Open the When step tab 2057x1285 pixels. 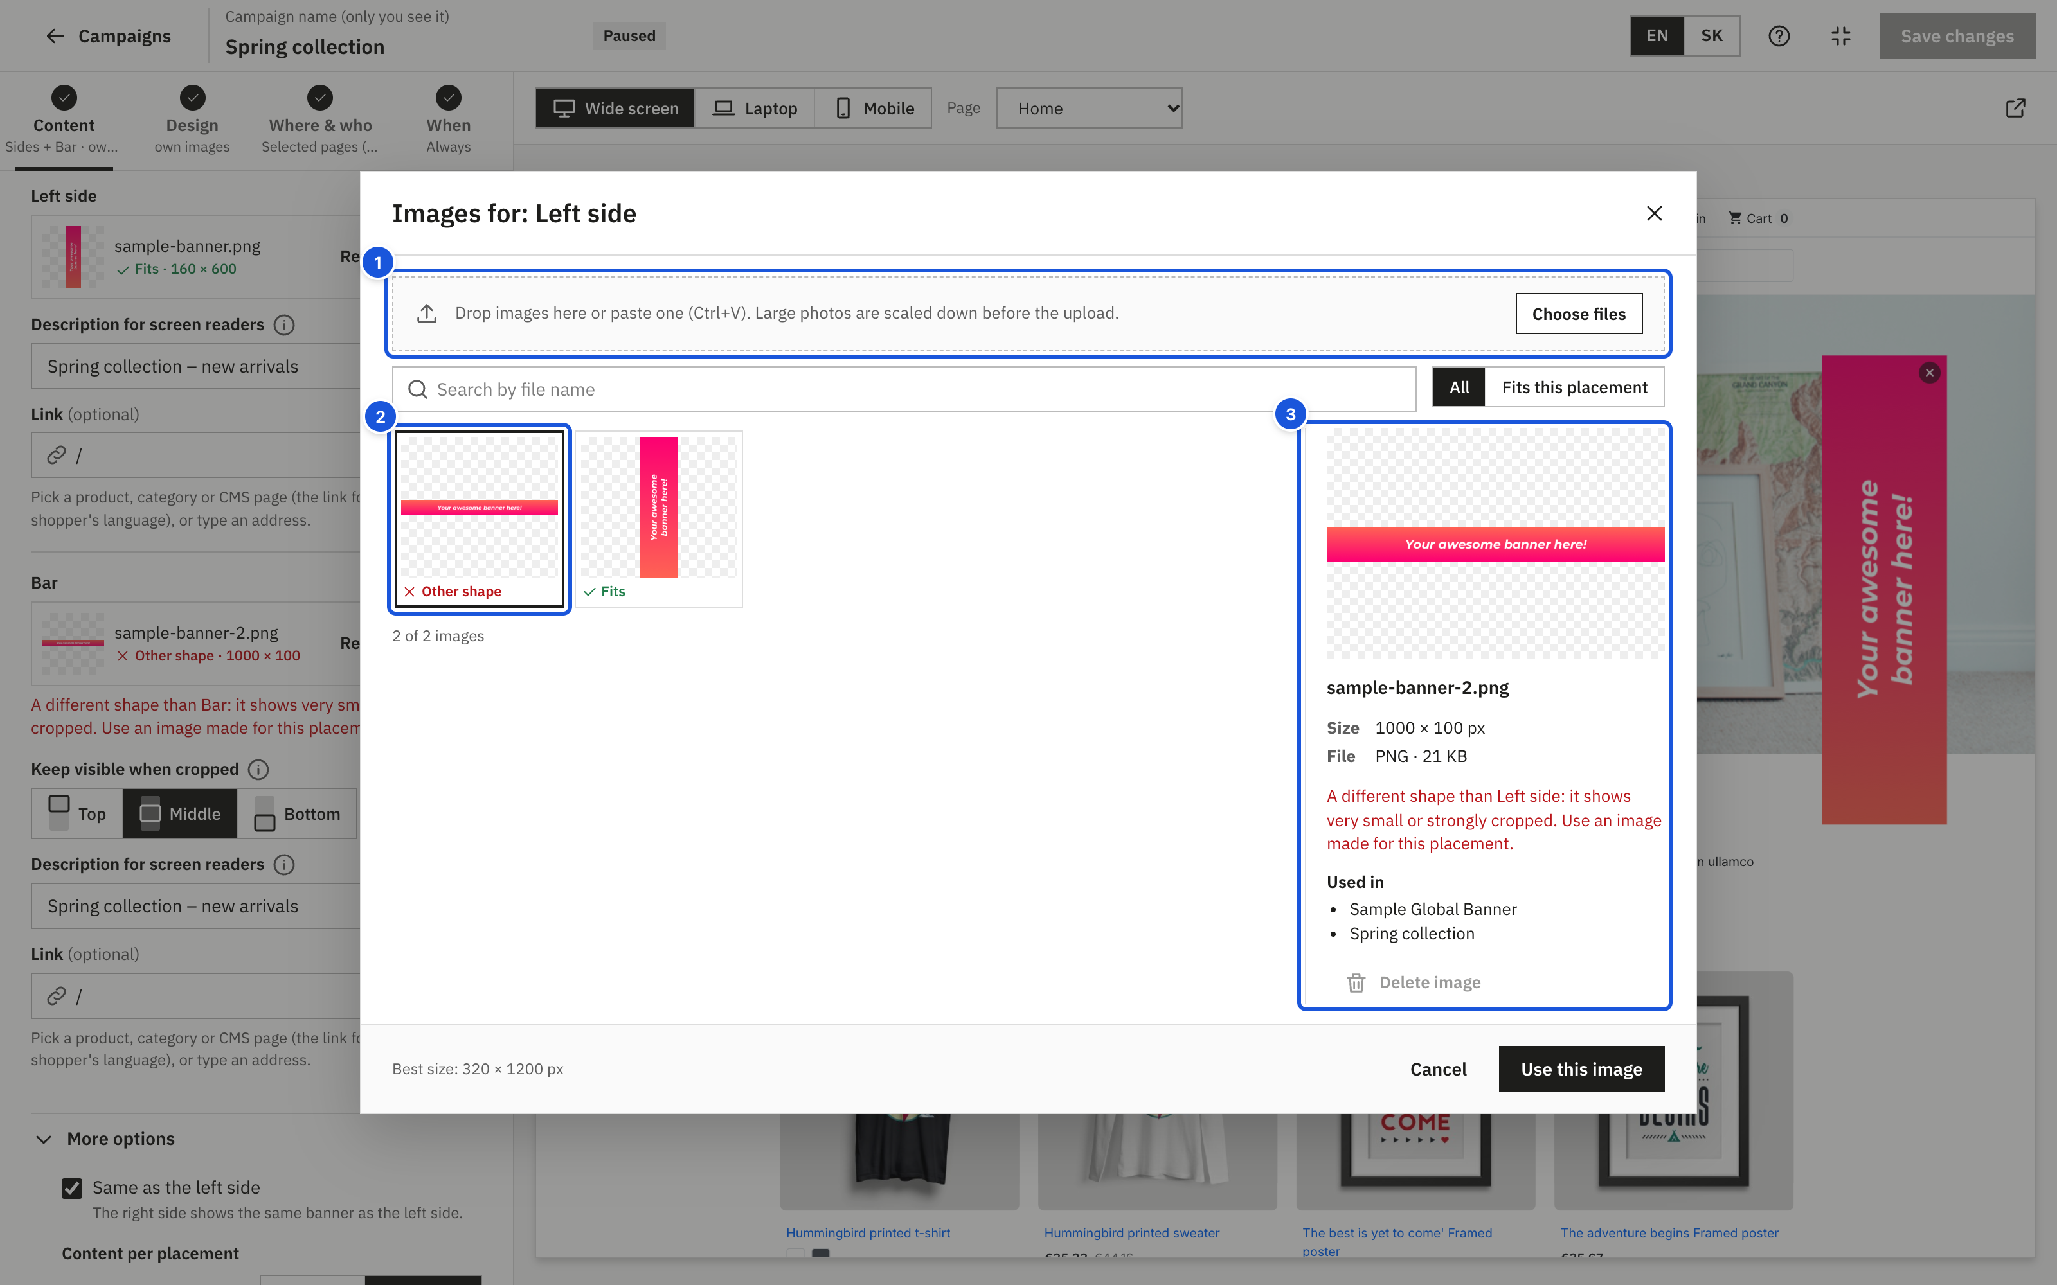click(448, 120)
